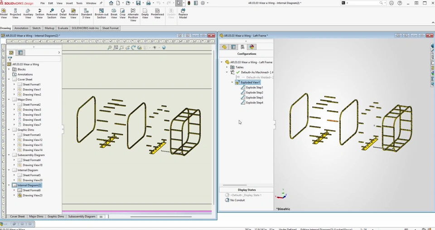This screenshot has height=230, width=435.
Task: Toggle the pin icon next to Window menu
Action: [x=101, y=3]
